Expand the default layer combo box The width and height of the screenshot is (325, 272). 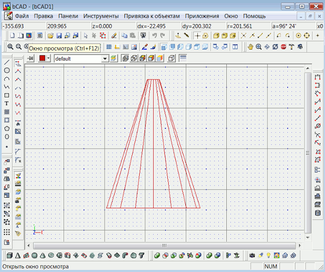pos(105,59)
